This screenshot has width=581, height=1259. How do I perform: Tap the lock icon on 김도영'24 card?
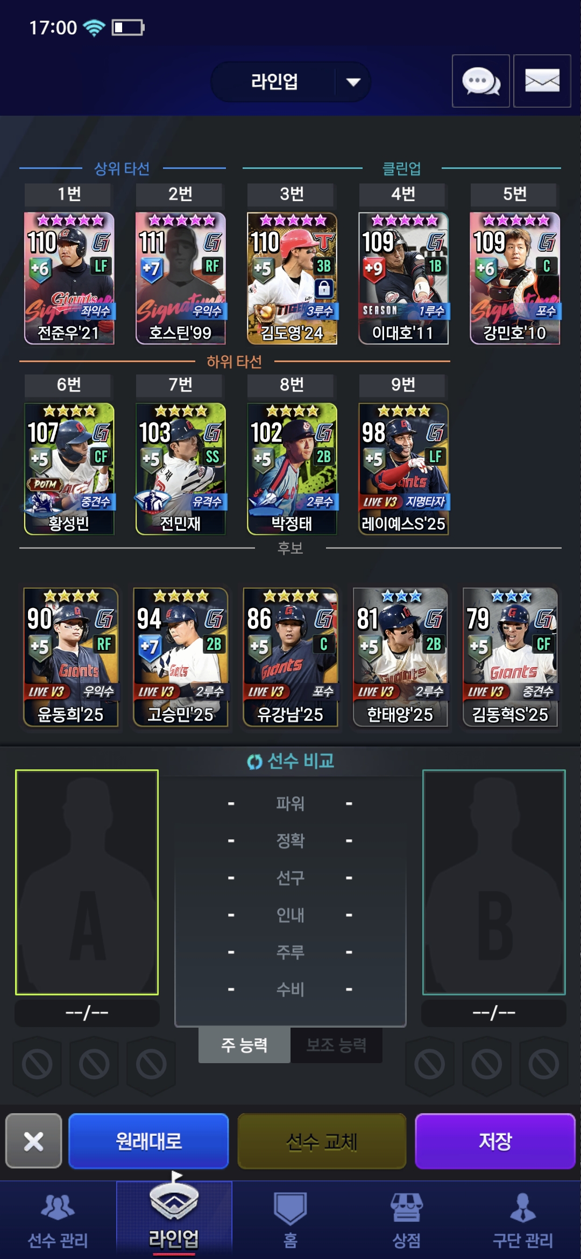(x=323, y=288)
